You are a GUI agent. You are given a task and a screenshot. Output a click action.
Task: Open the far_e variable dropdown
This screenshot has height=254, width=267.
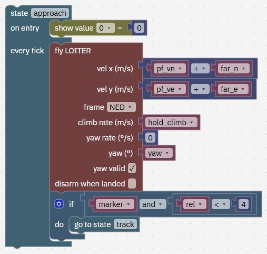tap(233, 89)
